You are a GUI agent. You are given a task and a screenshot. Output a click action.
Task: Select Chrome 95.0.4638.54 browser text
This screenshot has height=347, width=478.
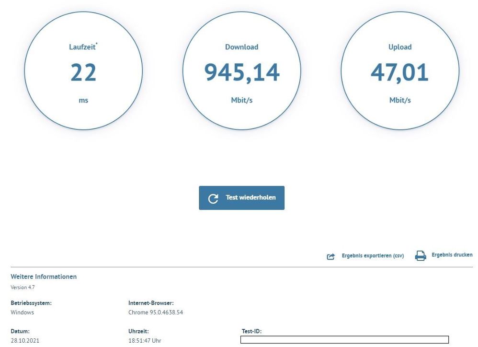156,312
